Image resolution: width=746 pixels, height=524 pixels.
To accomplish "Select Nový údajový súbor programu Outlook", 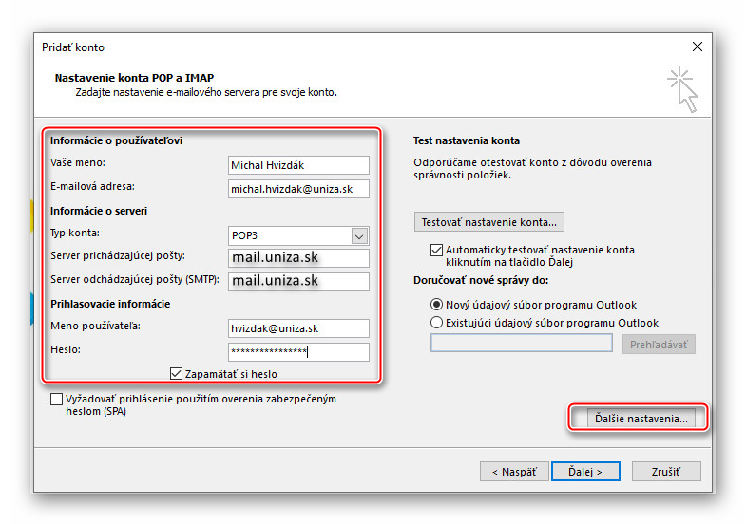I will pyautogui.click(x=437, y=305).
